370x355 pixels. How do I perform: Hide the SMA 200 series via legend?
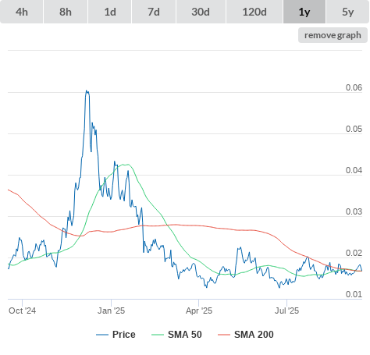pos(254,335)
